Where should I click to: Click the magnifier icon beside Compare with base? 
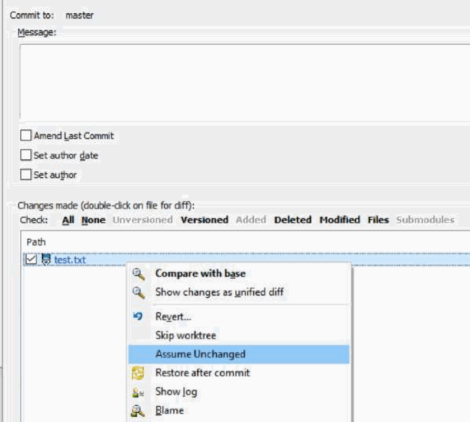click(138, 274)
